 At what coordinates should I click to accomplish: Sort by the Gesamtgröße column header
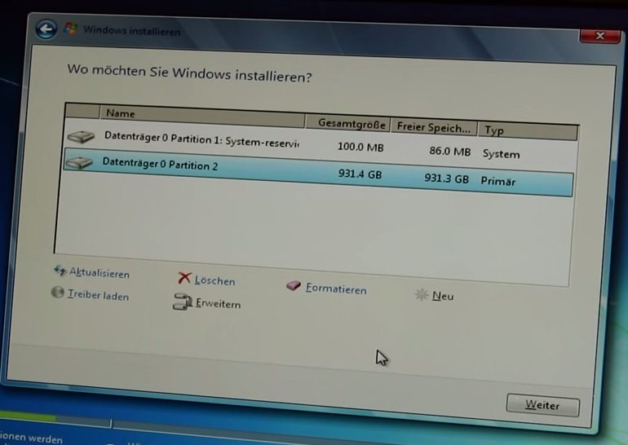click(347, 123)
